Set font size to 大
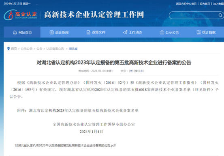Image resolution: width=224 pixels, height=156 pixels. 131,71
